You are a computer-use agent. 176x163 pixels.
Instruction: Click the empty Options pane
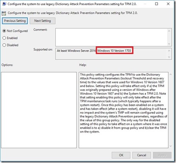pyautogui.click(x=39, y=110)
